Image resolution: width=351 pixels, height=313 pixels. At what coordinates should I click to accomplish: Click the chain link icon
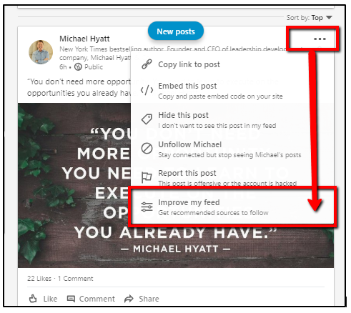click(147, 64)
